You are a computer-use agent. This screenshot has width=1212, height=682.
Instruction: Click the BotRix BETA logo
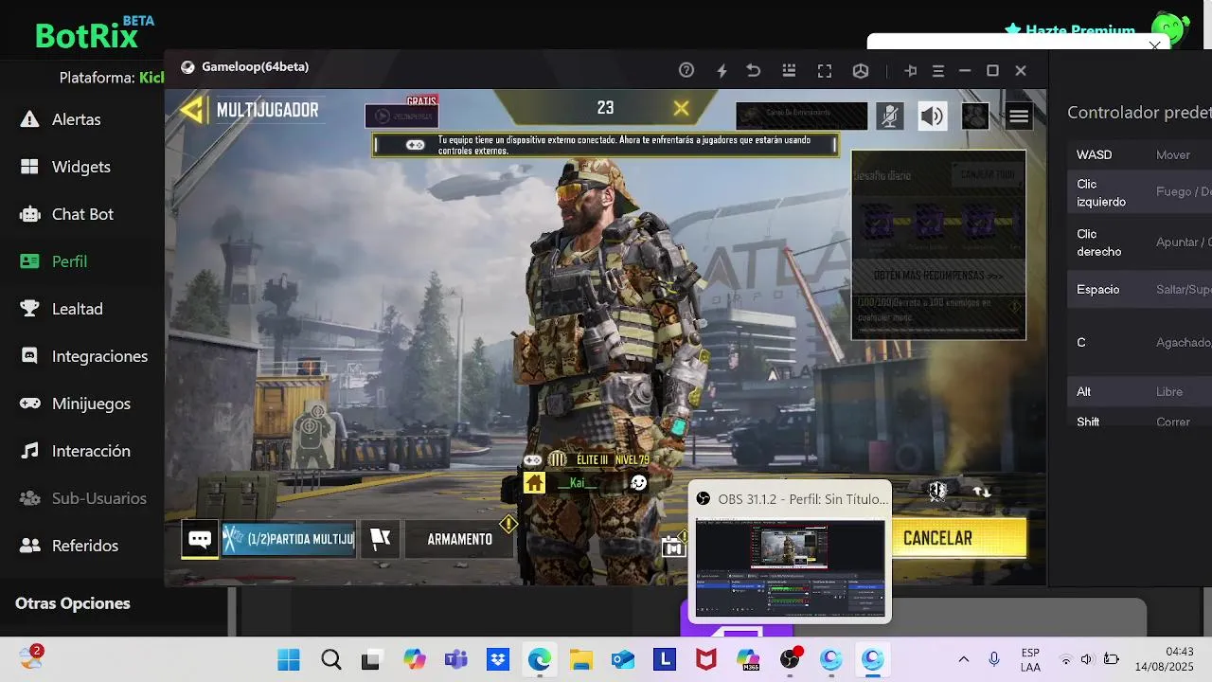(95, 32)
